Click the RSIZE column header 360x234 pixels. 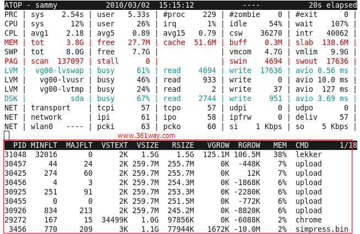[183, 145]
